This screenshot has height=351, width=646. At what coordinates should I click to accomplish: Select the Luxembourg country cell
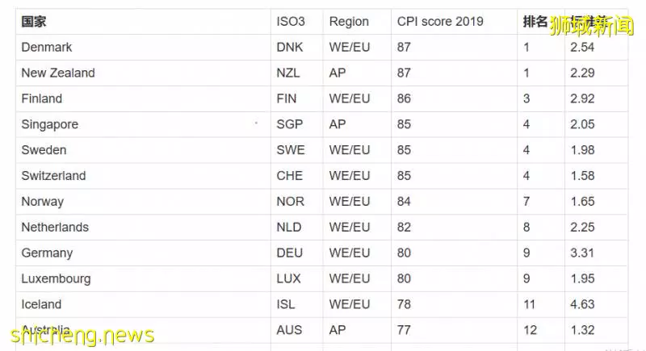(x=143, y=278)
